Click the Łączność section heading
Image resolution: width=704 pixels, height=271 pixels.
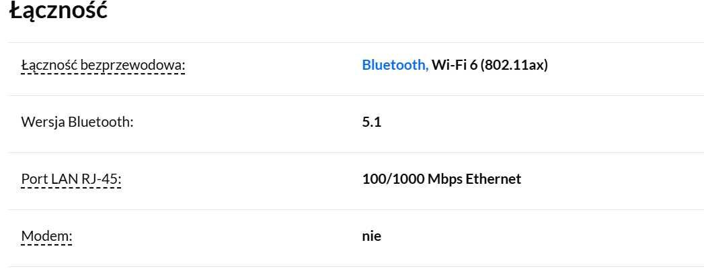click(x=58, y=11)
